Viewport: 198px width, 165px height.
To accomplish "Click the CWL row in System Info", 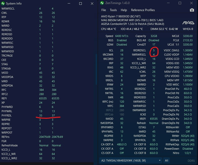I will point(28,13).
